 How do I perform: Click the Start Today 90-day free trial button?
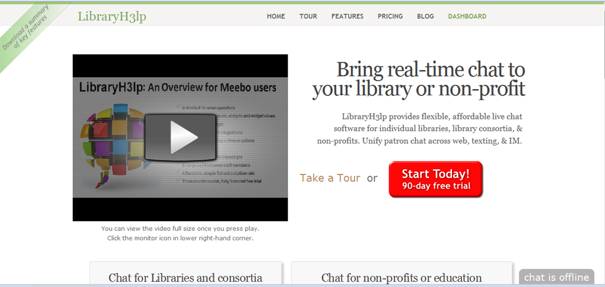pos(435,179)
